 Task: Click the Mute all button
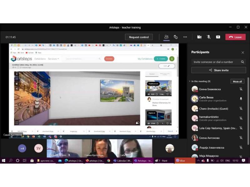pos(237,81)
